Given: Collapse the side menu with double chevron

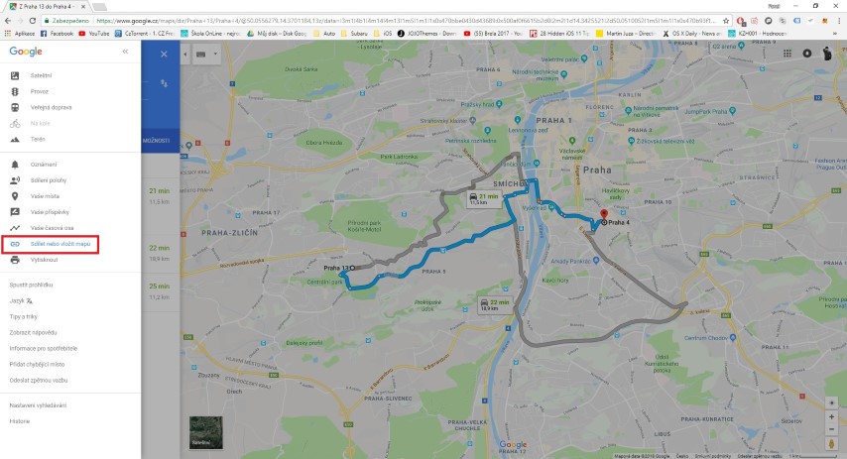Looking at the screenshot, I should click(125, 52).
